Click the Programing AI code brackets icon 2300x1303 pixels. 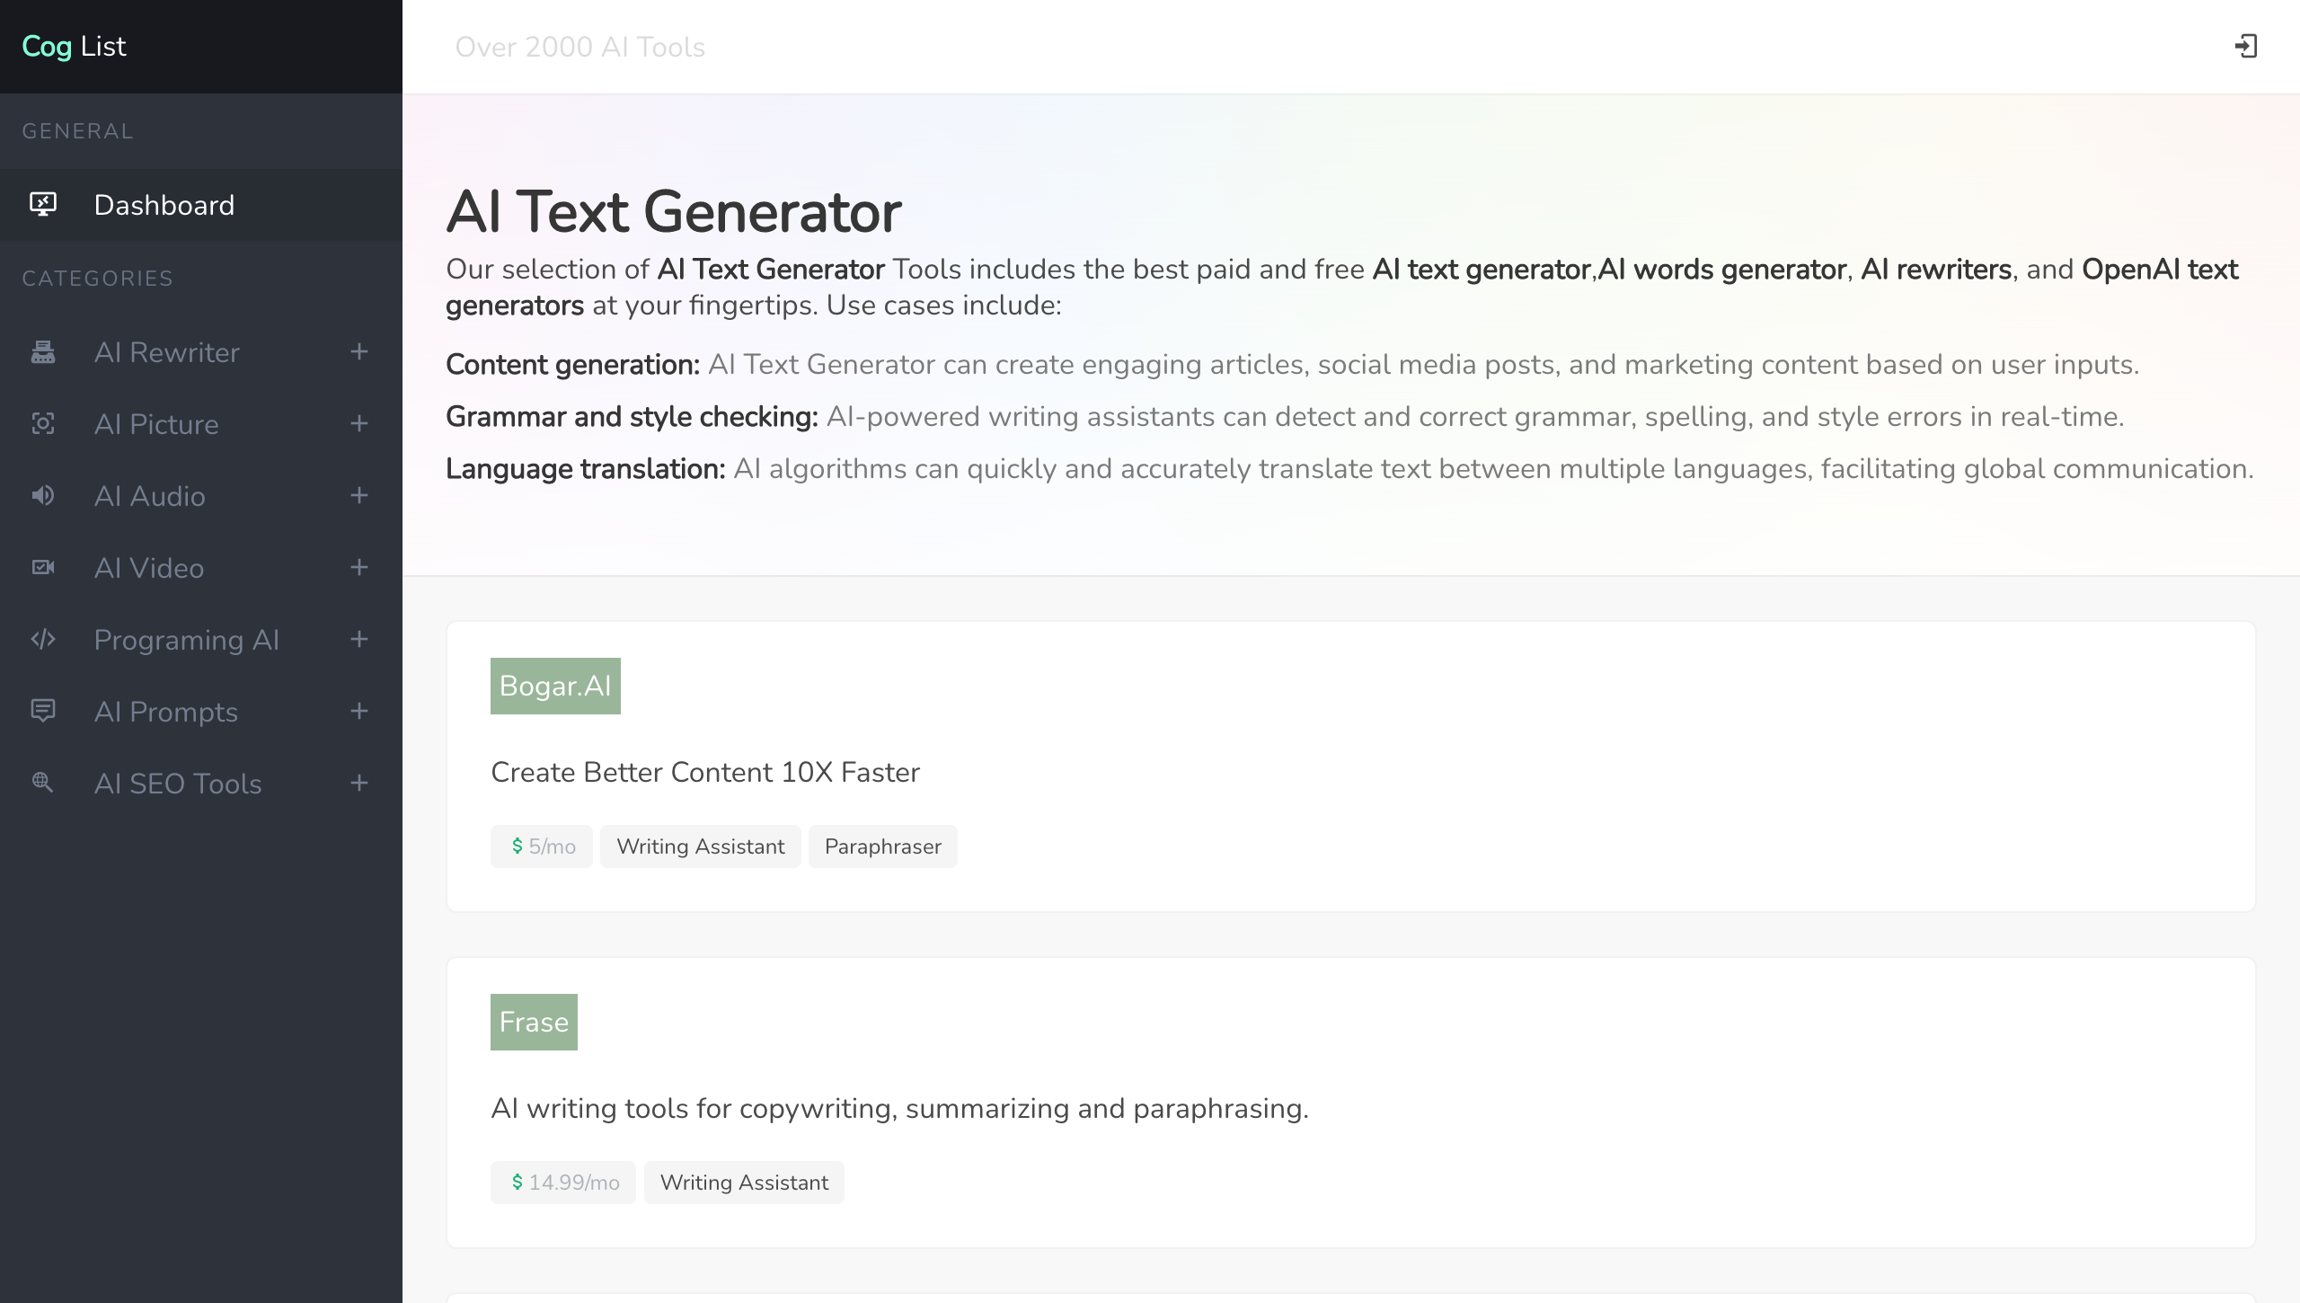click(x=43, y=639)
